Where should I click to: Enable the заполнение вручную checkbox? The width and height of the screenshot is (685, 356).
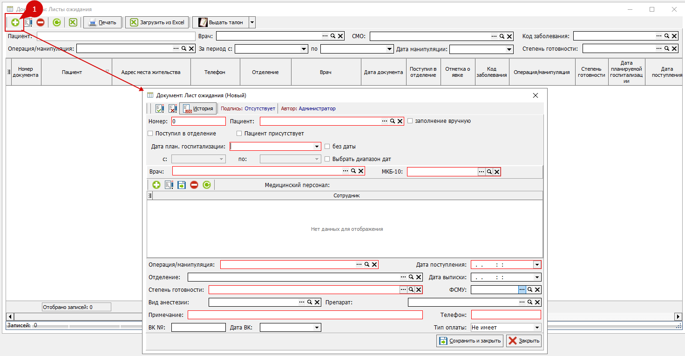tap(410, 121)
